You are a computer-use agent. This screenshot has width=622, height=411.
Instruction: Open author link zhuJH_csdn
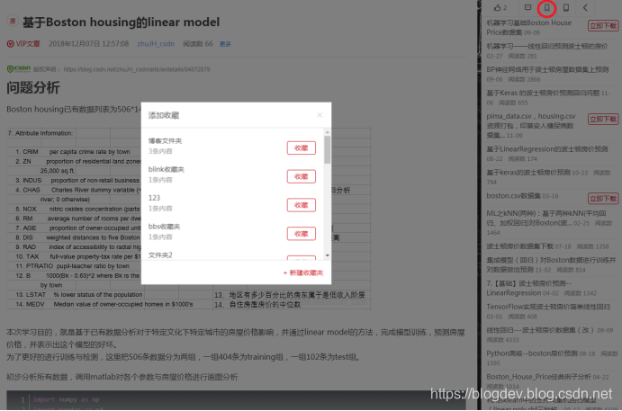[156, 43]
